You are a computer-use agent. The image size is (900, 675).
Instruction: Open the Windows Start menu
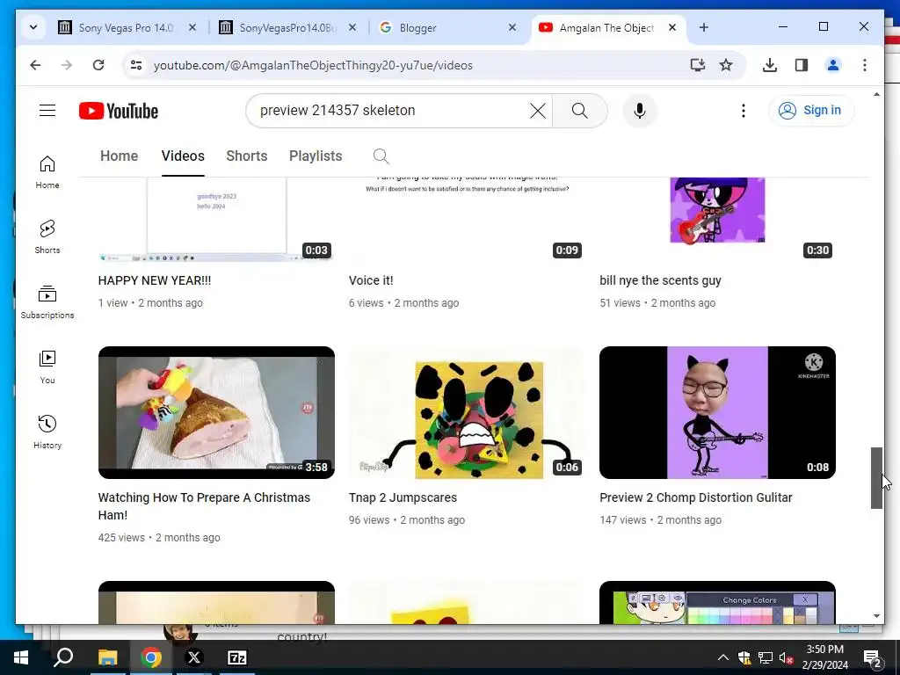[21, 657]
